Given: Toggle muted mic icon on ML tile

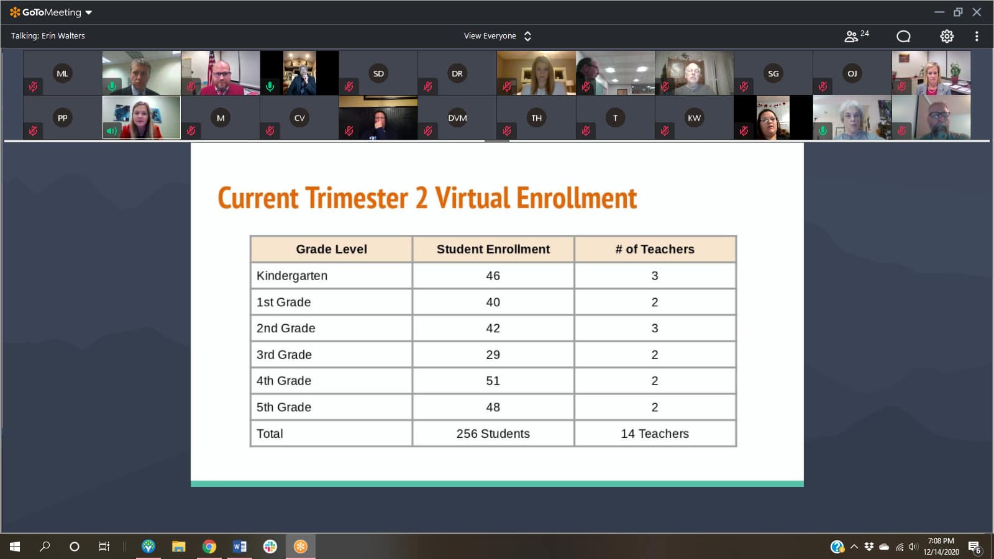Looking at the screenshot, I should [33, 86].
